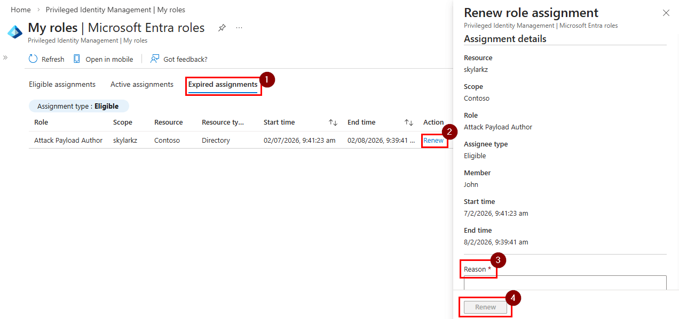679x319 pixels.
Task: Pin My roles page to dashboard
Action: (x=222, y=28)
